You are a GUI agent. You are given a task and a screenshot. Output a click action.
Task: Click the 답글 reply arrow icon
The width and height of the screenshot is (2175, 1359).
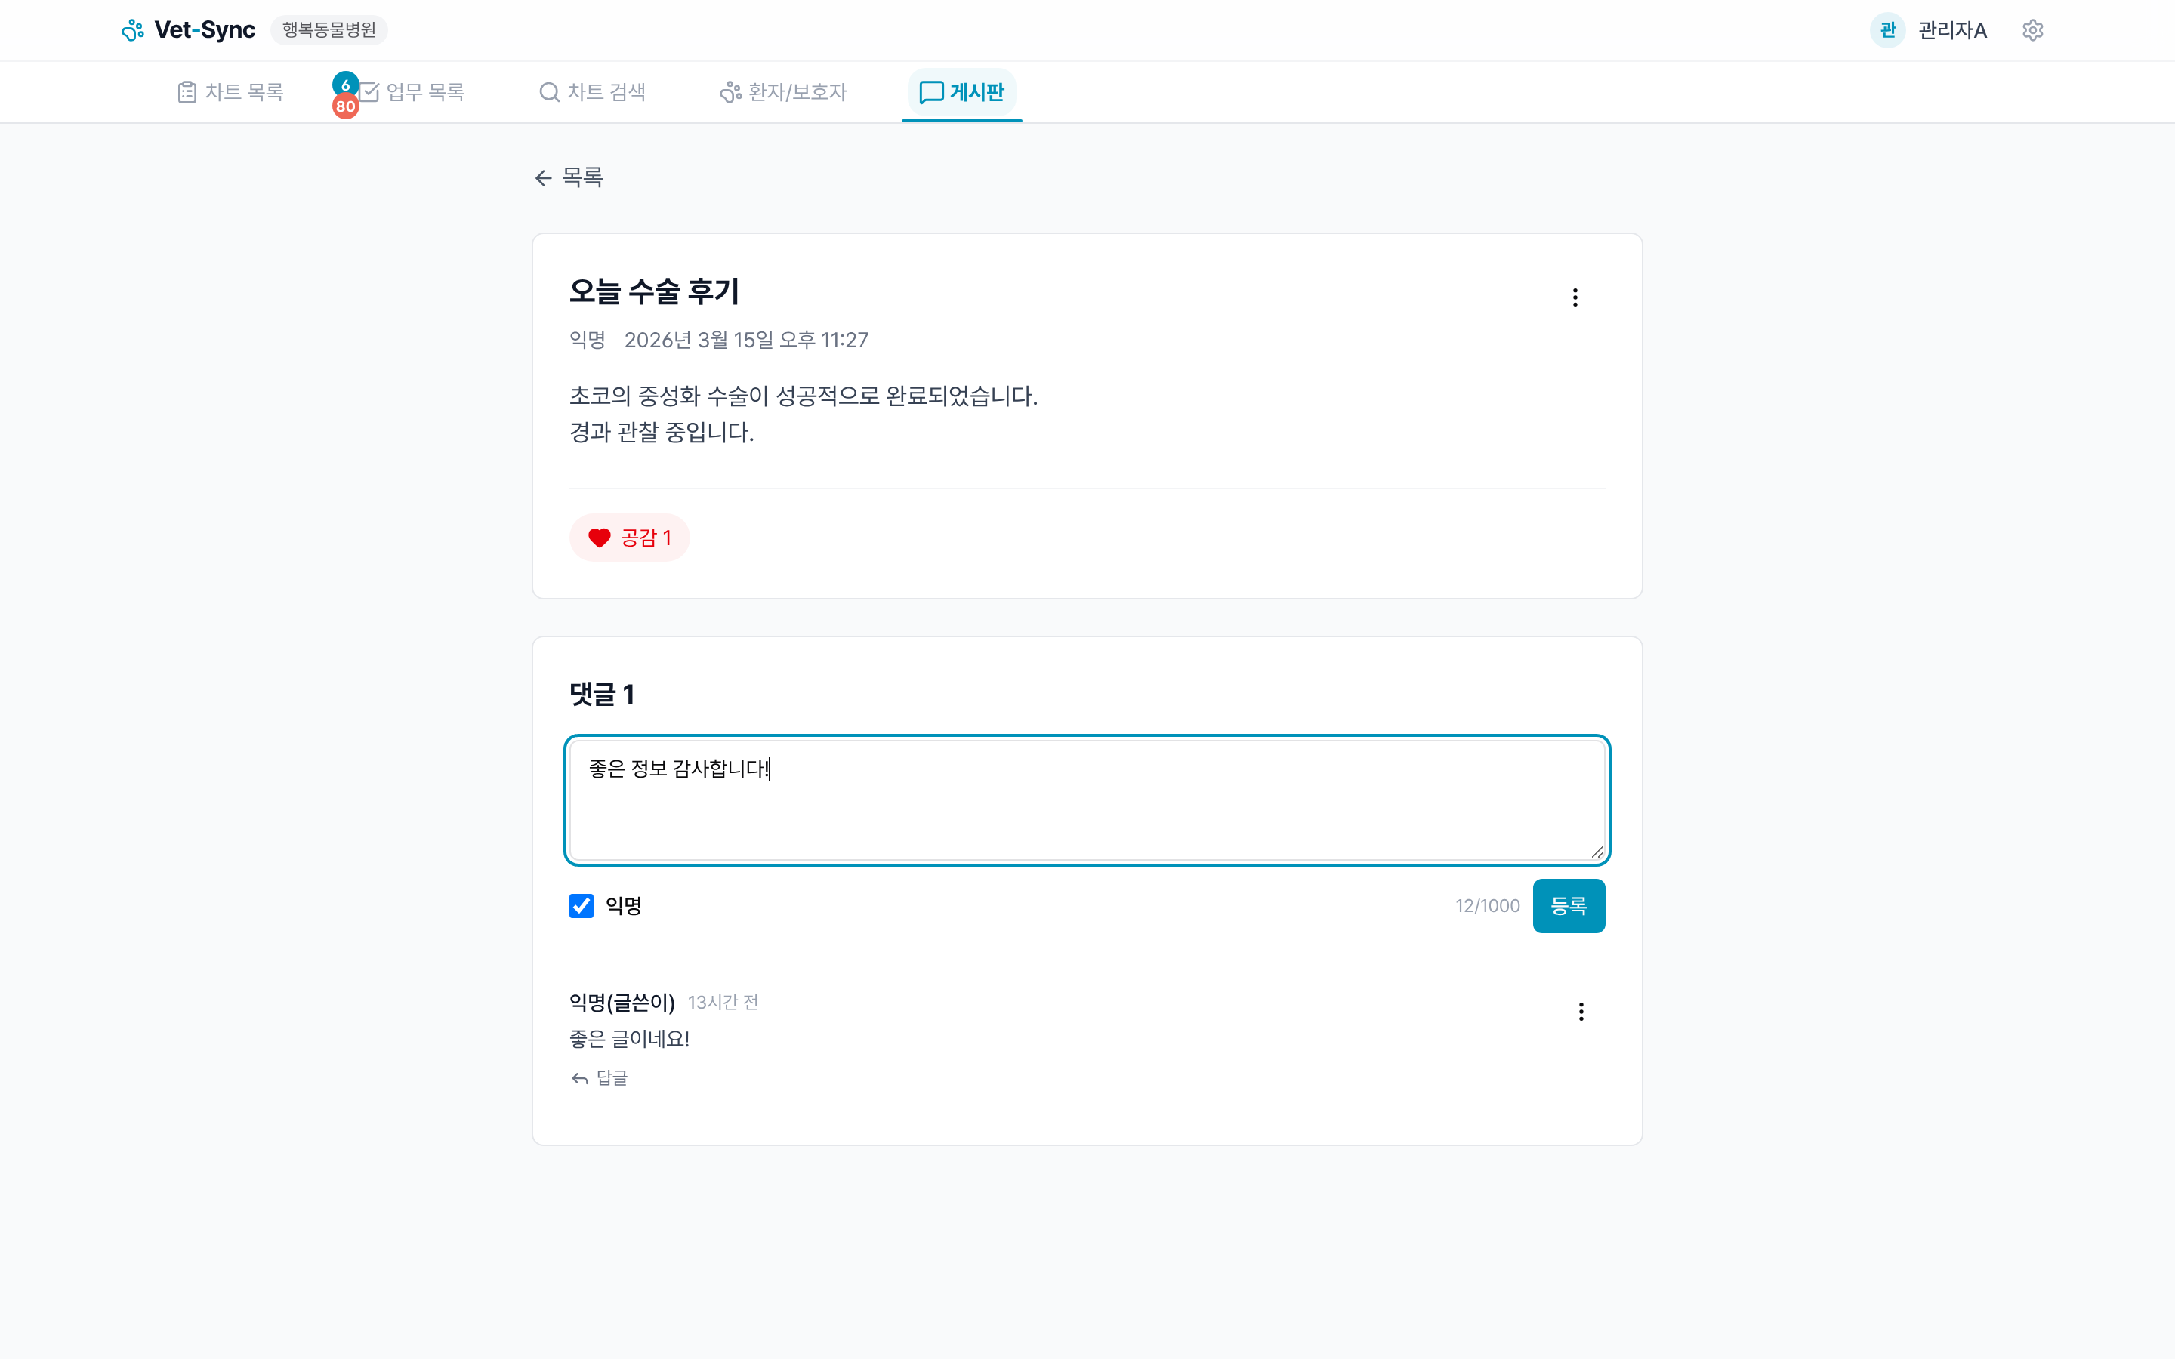click(580, 1079)
